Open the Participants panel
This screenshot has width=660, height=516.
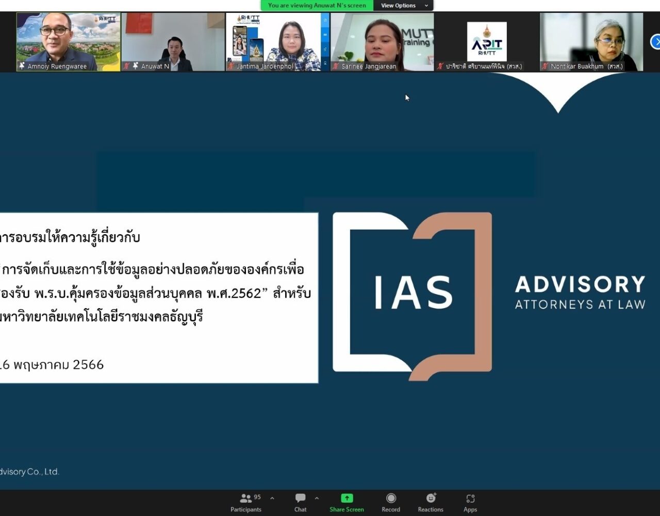pyautogui.click(x=246, y=503)
